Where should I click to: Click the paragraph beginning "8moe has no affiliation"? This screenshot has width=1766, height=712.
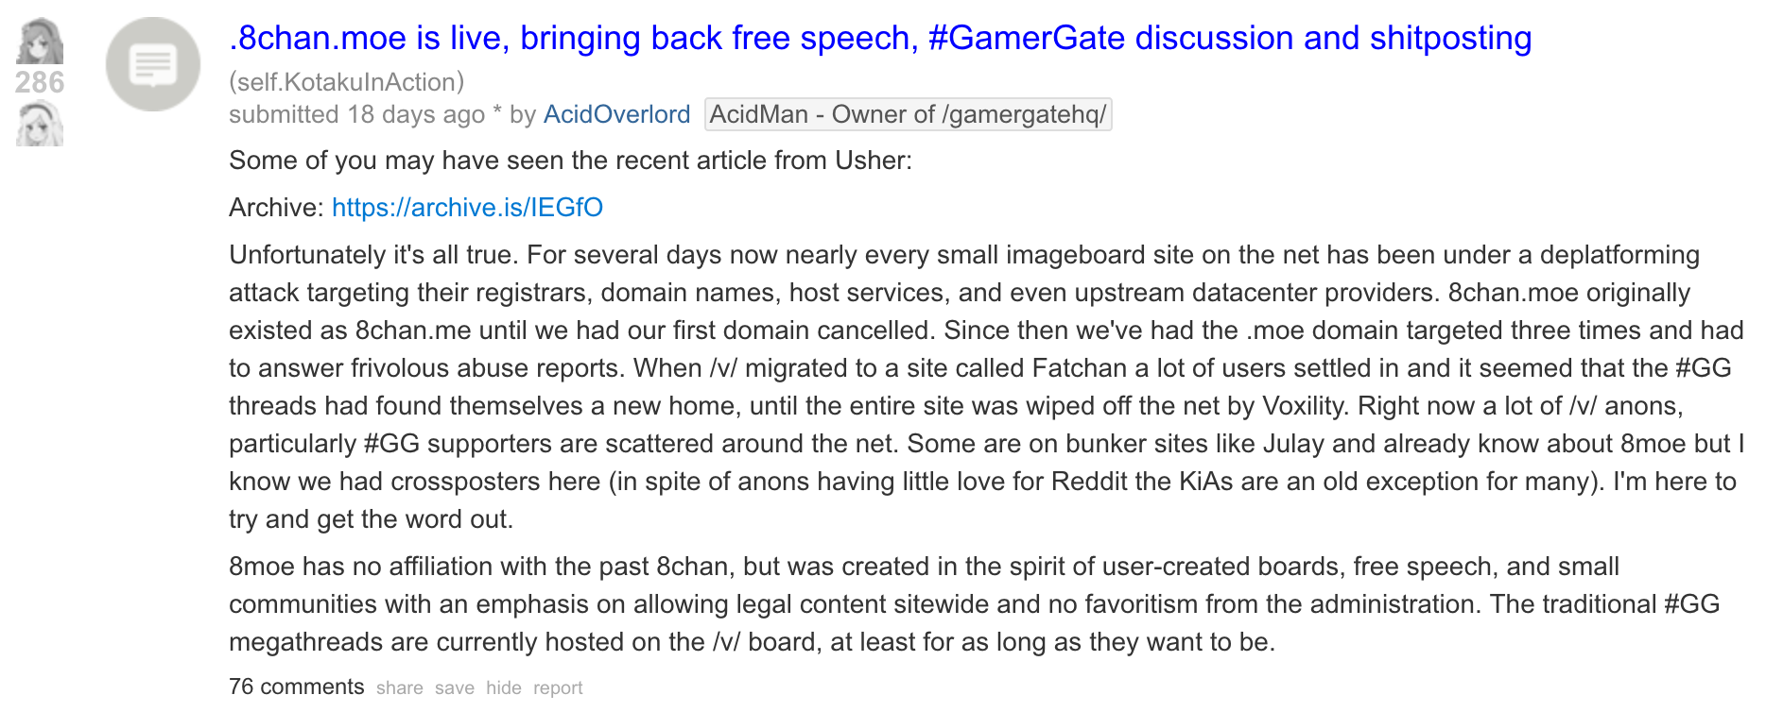point(974,604)
